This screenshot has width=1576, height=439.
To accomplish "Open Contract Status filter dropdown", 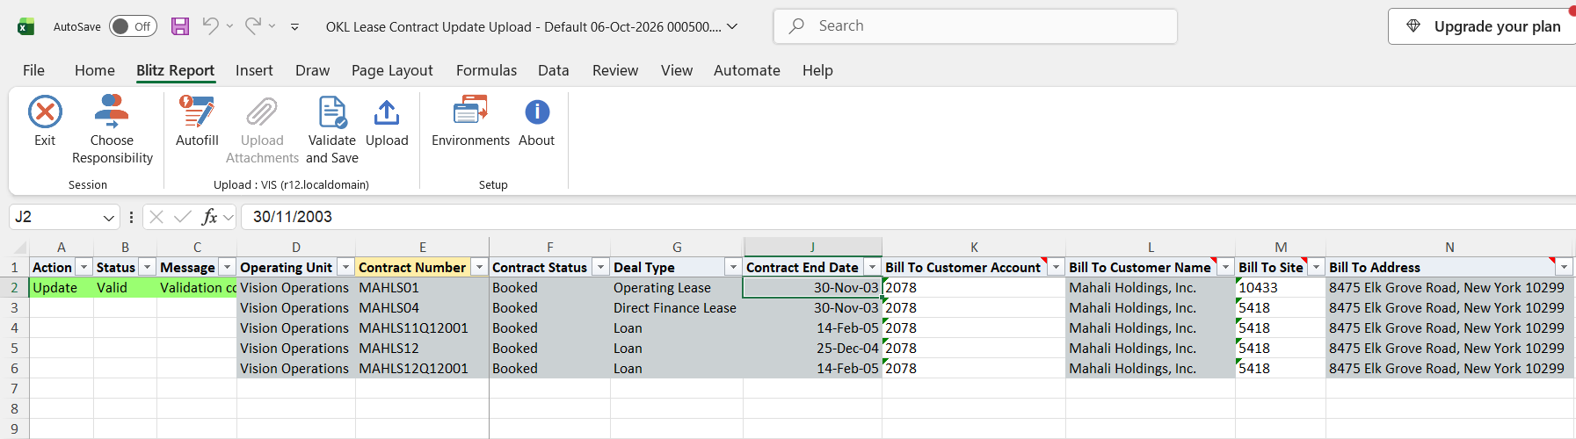I will point(601,267).
